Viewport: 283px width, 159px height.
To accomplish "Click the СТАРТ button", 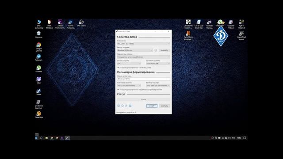I will click(152, 106).
